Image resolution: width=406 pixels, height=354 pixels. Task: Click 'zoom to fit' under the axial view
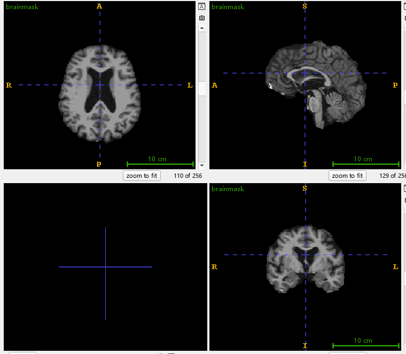point(142,176)
